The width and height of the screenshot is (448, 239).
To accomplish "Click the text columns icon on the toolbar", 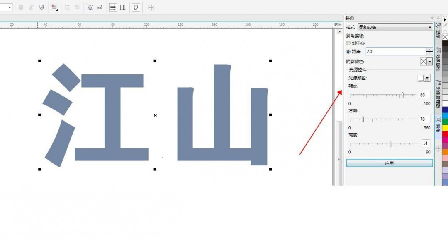I will [123, 7].
